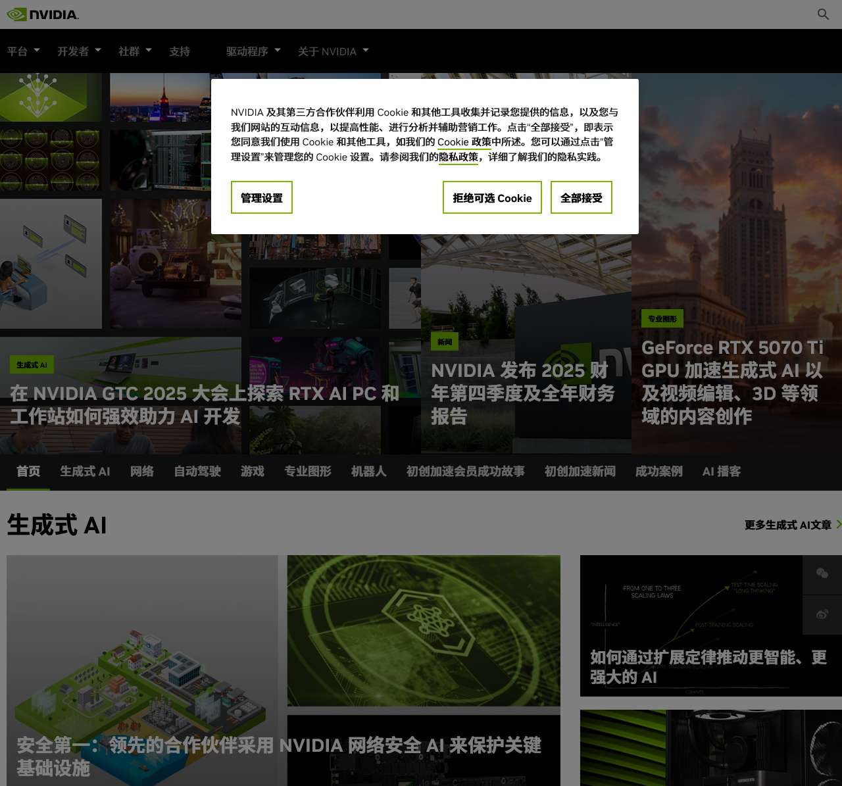Switch to the 专业图形 tab

(308, 472)
